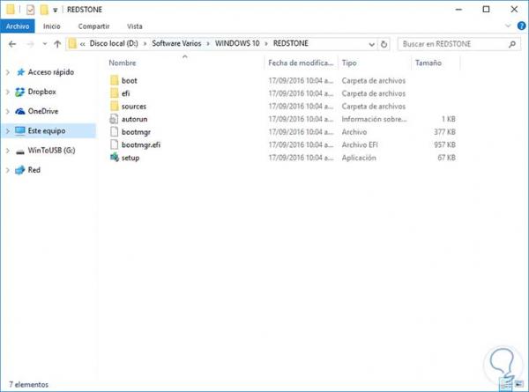Screen dimensions: 529x392
Task: Click the 'Información sobre...' type cell
Action: coord(374,119)
